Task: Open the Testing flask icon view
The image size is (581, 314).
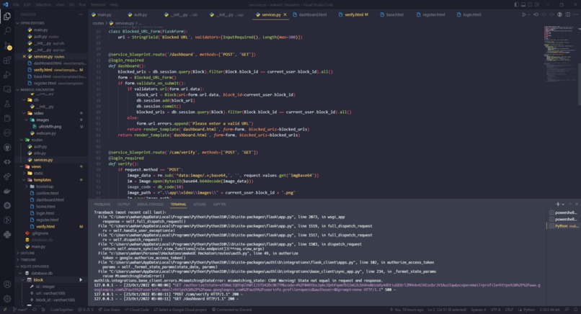Action: pyautogui.click(x=7, y=104)
